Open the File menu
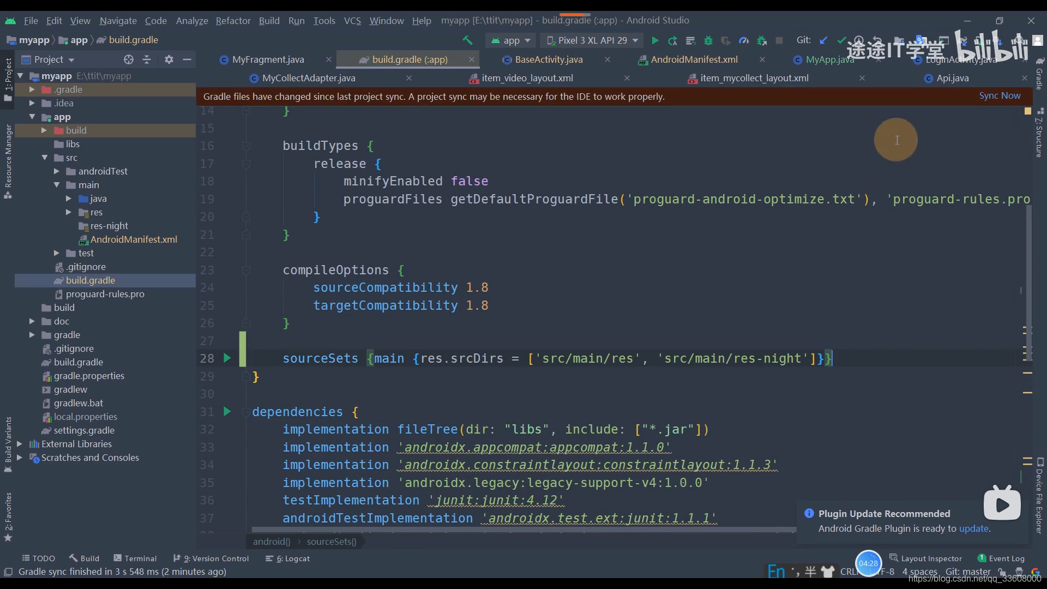 pos(31,21)
